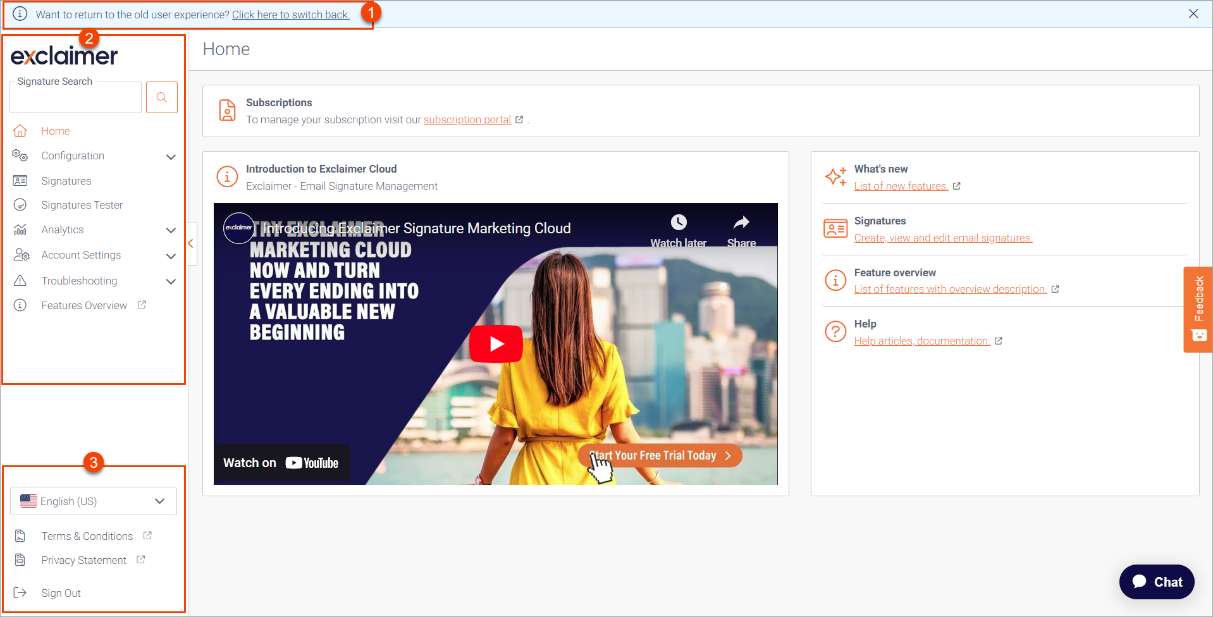Click the signature search magnifier button
The width and height of the screenshot is (1213, 617).
pos(162,97)
